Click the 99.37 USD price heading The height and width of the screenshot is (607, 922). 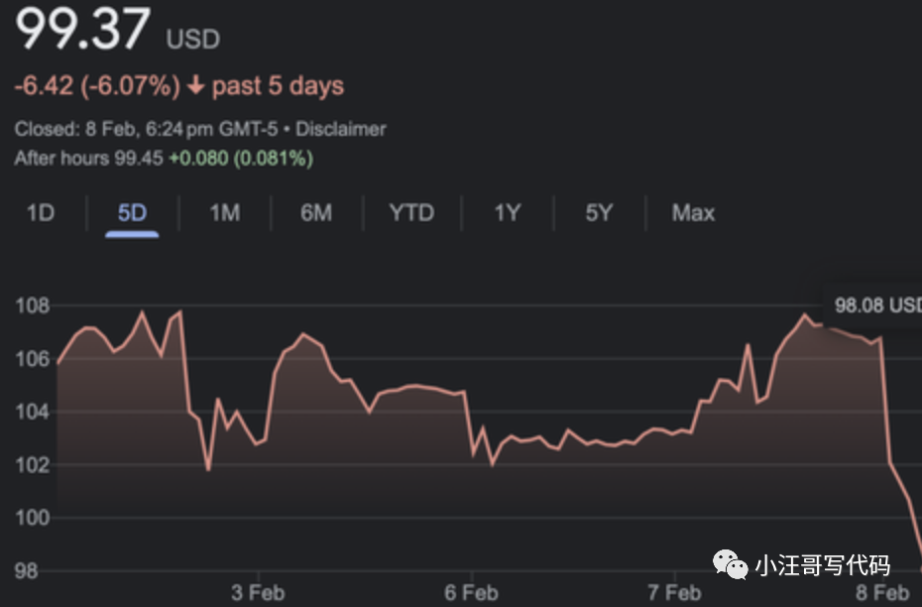117,32
